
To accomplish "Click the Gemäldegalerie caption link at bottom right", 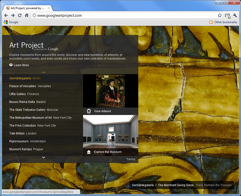I will [x=143, y=185].
